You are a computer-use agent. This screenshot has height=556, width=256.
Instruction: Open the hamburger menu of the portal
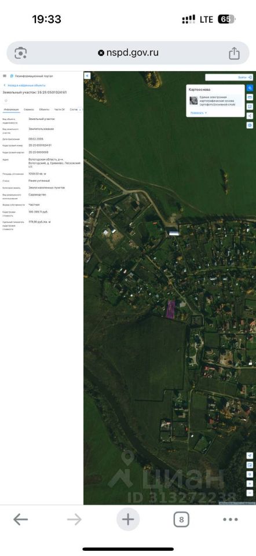(x=5, y=76)
